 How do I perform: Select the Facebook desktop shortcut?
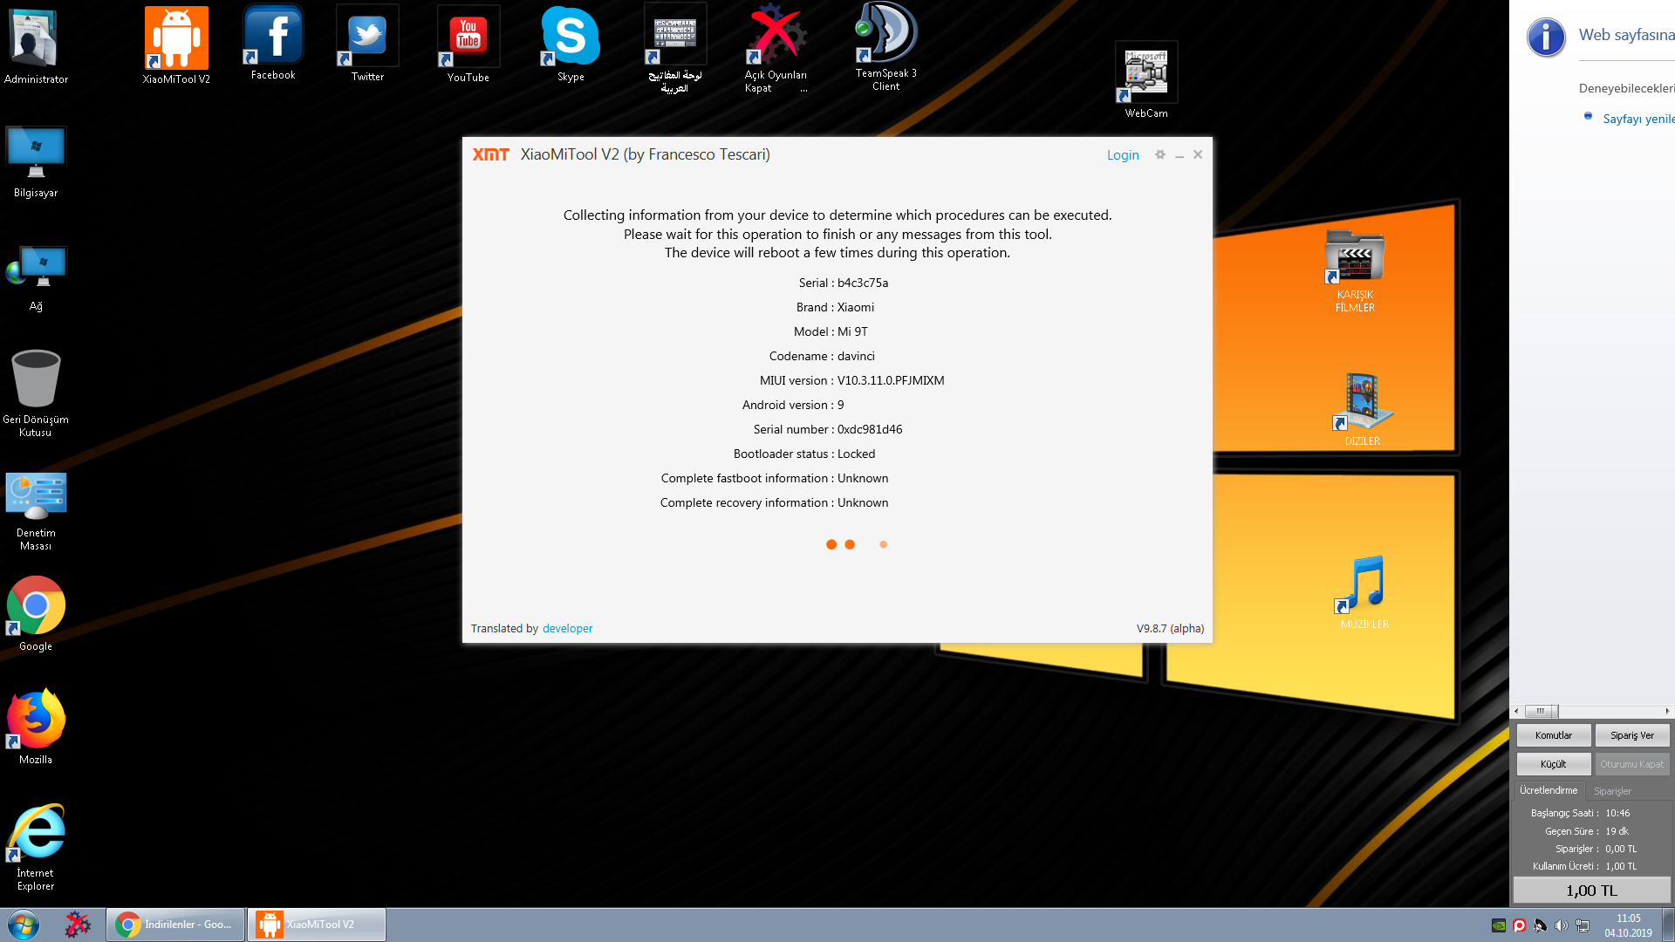point(273,44)
